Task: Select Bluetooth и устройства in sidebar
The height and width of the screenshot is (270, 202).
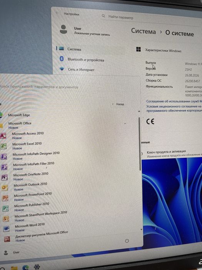Action: point(86,60)
